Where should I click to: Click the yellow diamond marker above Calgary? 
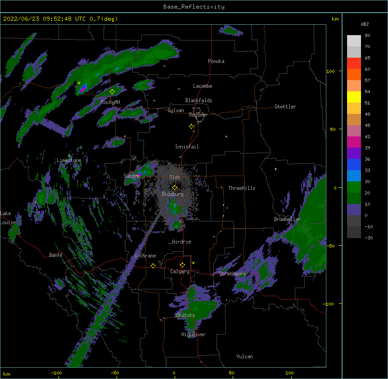click(x=182, y=265)
